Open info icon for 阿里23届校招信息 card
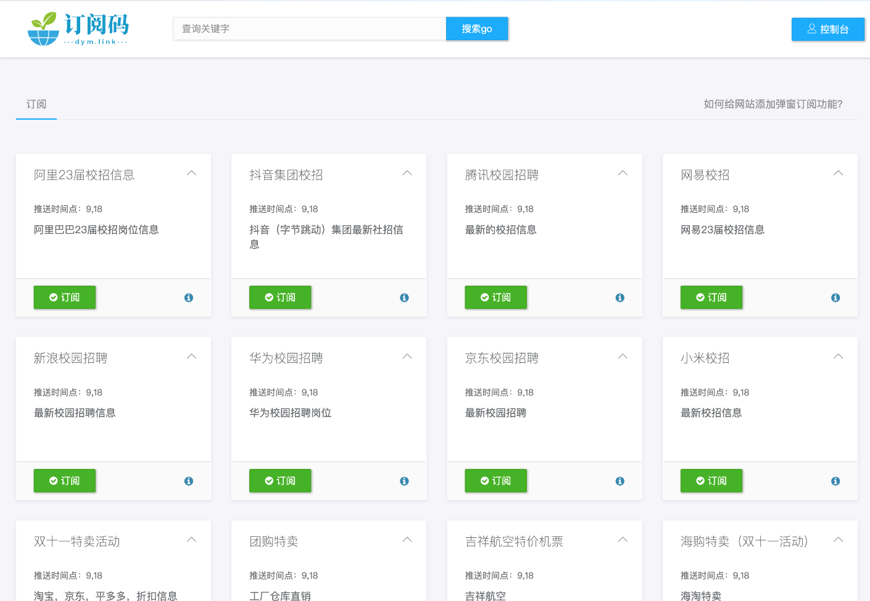This screenshot has width=870, height=601. tap(189, 297)
